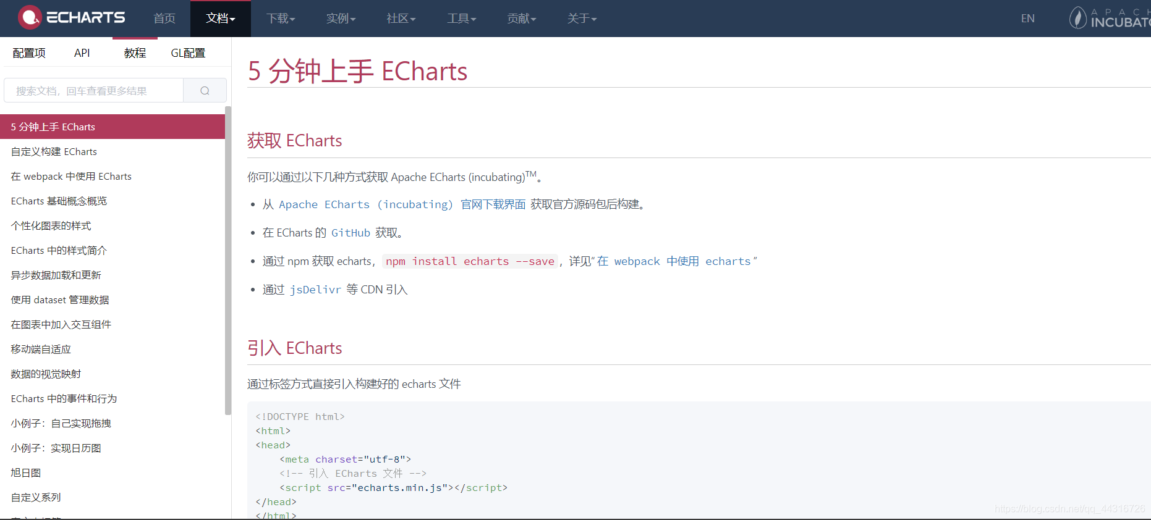1151x520 pixels.
Task: Open the GitHub link
Action: click(350, 233)
